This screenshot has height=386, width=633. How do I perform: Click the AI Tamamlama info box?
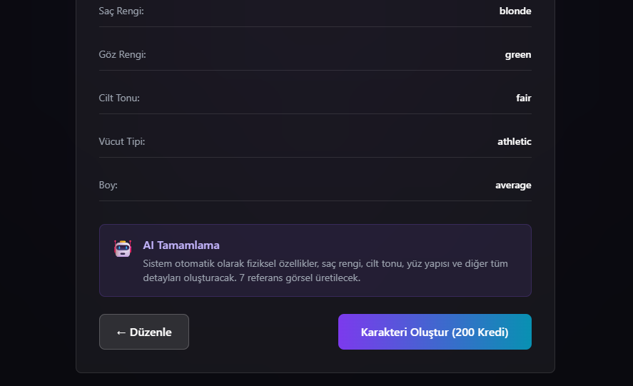pyautogui.click(x=315, y=260)
